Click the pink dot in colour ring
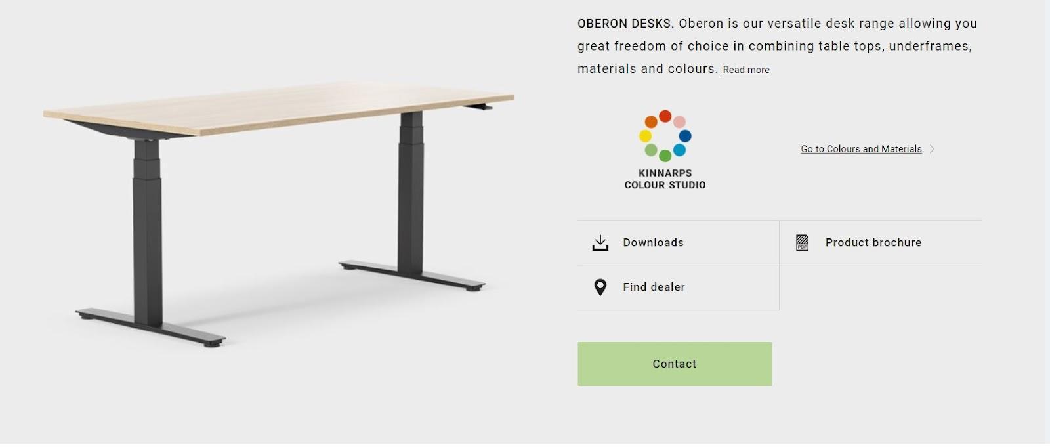 click(679, 121)
